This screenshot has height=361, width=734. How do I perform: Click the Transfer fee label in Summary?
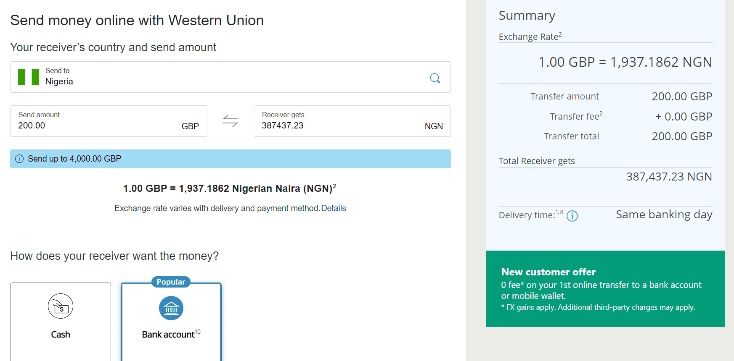(576, 116)
